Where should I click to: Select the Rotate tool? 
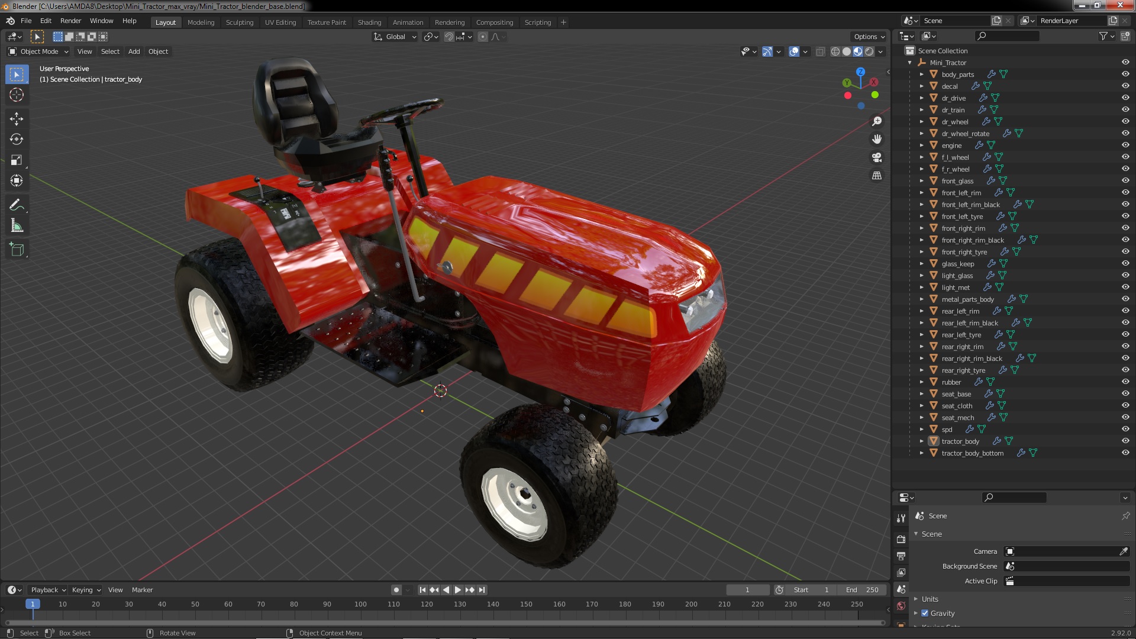(x=17, y=140)
